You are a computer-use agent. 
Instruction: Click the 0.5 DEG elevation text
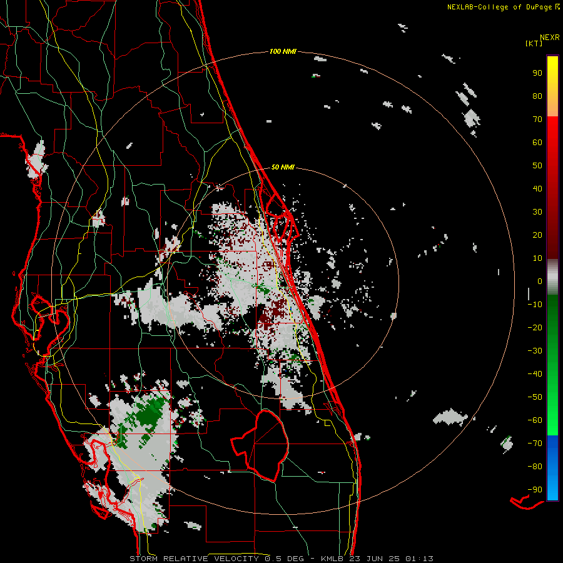pos(284,559)
